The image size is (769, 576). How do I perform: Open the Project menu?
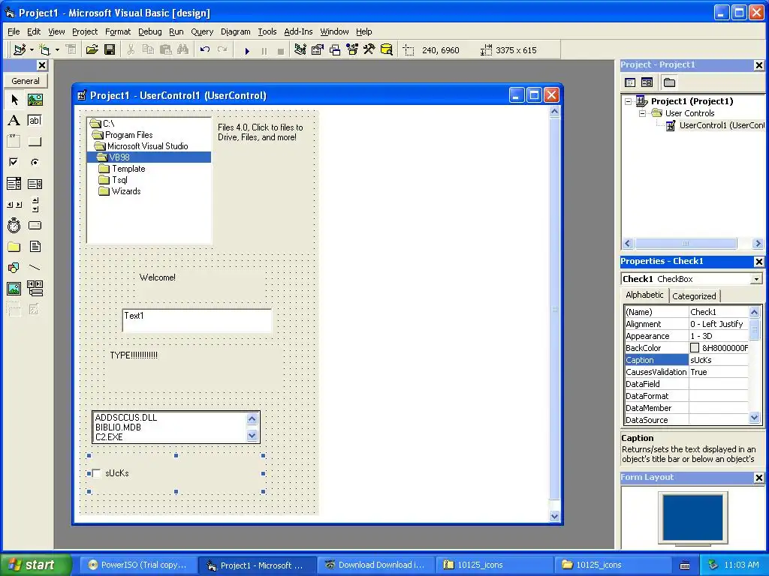(x=85, y=31)
